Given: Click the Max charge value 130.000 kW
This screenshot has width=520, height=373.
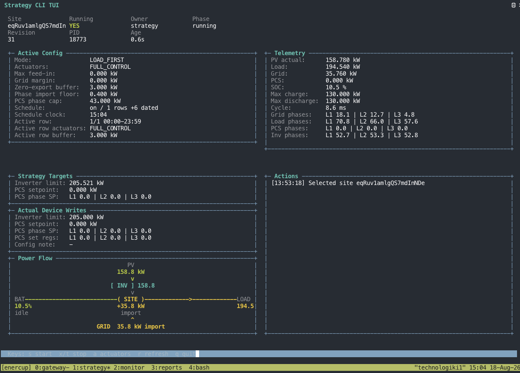Looking at the screenshot, I should click(343, 94).
